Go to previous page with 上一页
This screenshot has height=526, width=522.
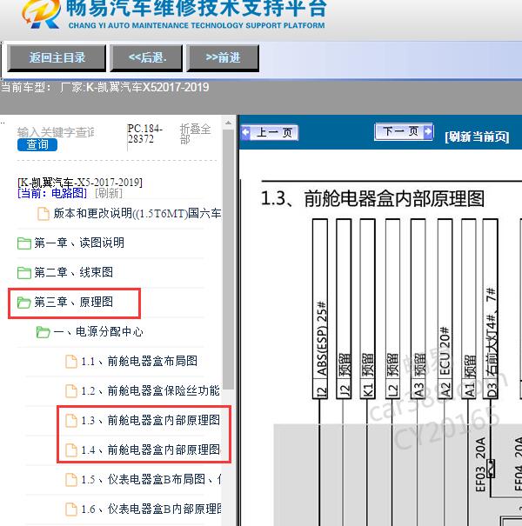(270, 132)
